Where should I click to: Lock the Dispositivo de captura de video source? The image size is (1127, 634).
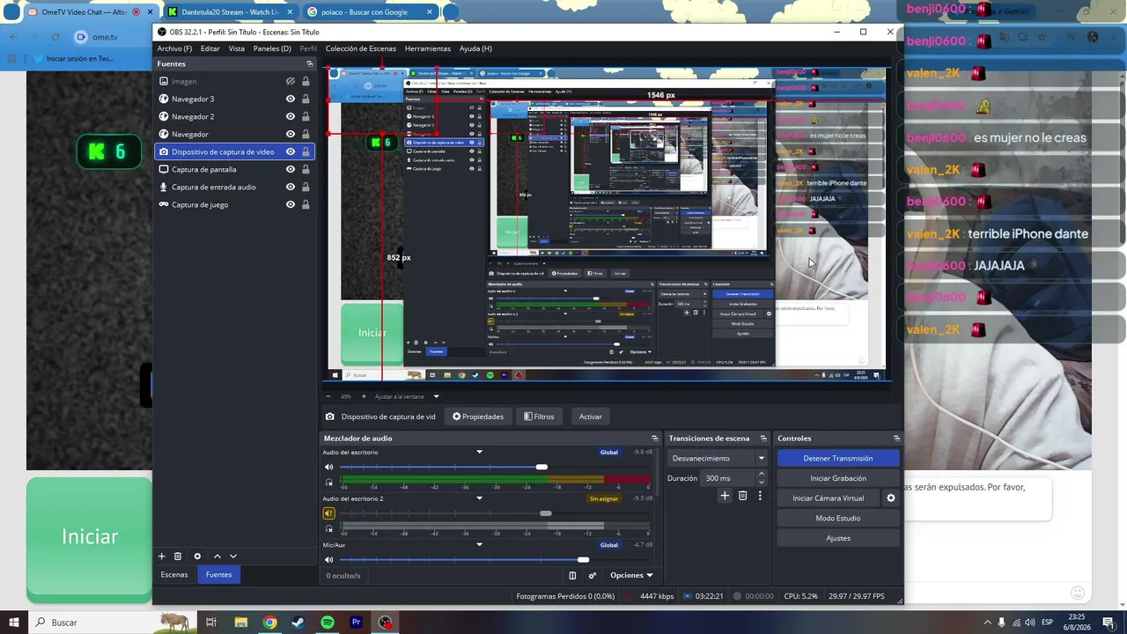click(x=306, y=151)
